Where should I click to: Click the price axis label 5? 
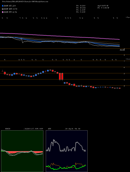[124, 74]
